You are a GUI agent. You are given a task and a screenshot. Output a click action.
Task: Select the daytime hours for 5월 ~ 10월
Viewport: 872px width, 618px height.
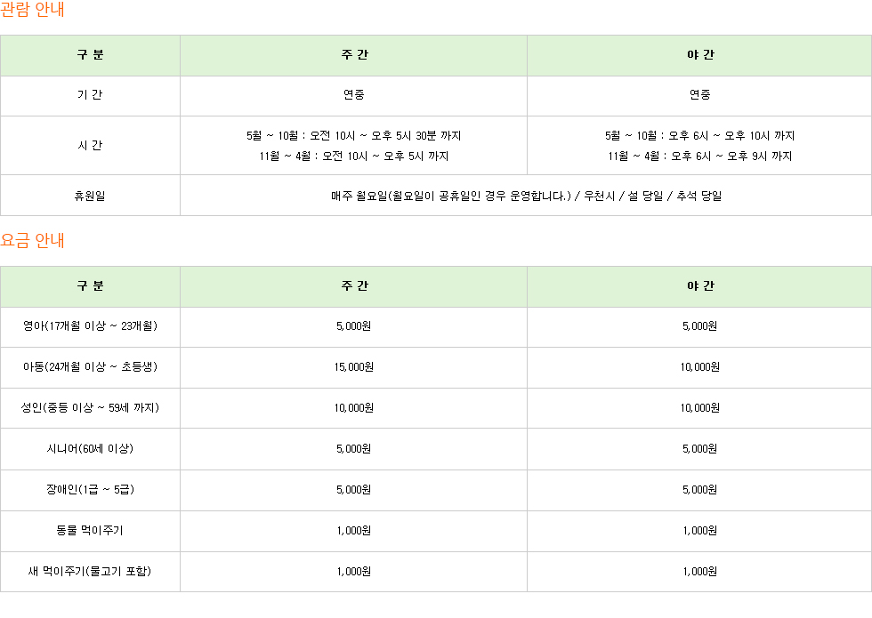pyautogui.click(x=354, y=135)
